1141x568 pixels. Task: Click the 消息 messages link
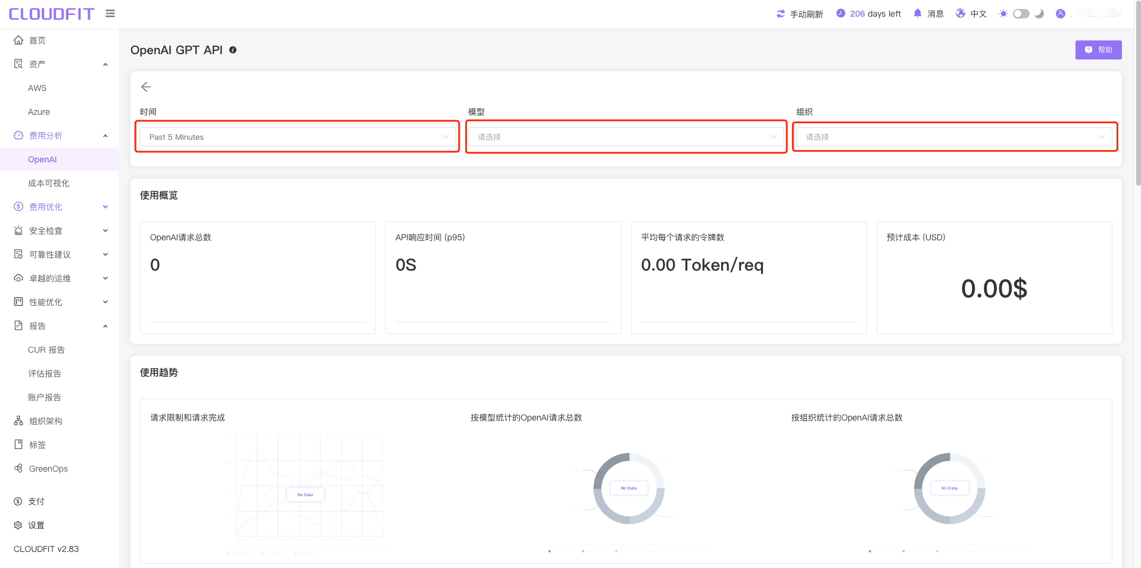(935, 14)
